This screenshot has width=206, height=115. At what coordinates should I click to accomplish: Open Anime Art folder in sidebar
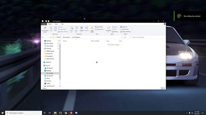[49, 54]
